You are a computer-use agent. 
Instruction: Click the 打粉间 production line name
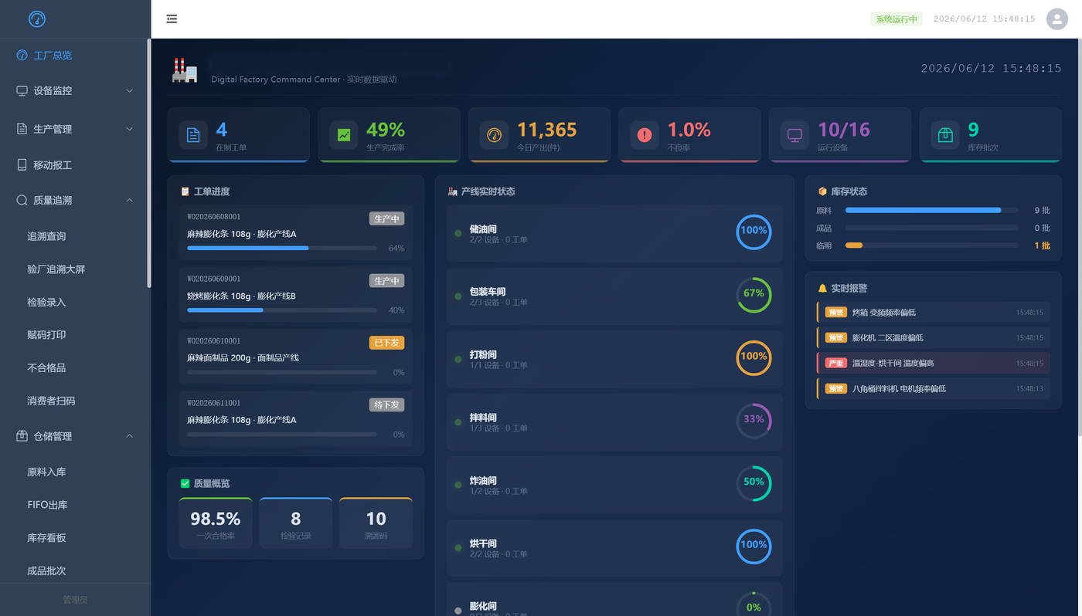coord(483,355)
